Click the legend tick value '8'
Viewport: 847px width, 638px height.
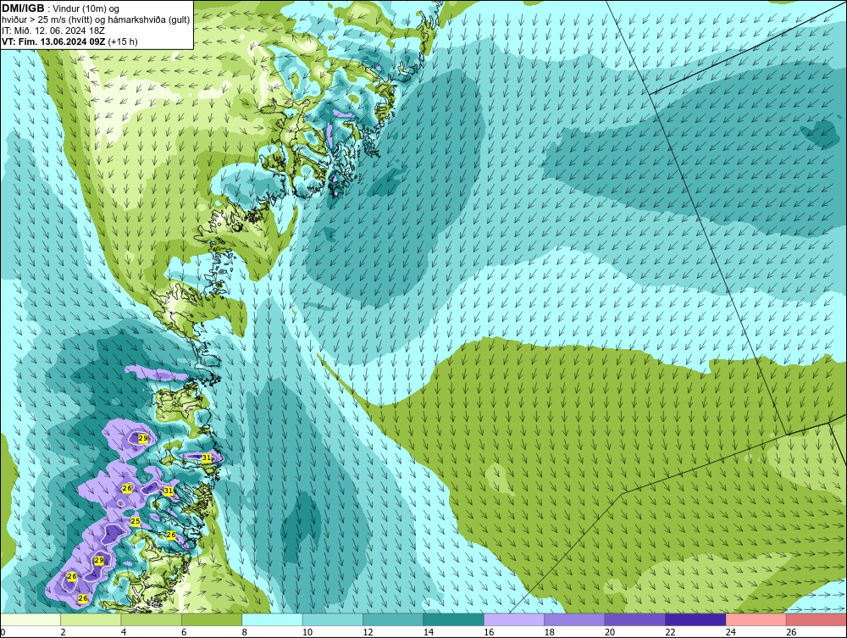pos(245,632)
